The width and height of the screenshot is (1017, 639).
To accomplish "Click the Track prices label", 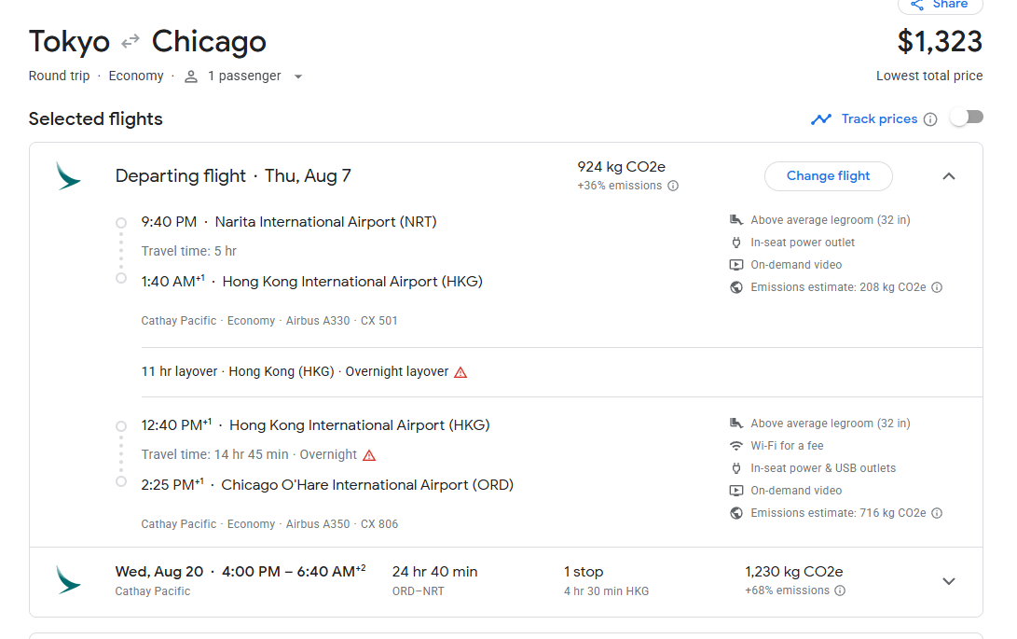I will (879, 118).
